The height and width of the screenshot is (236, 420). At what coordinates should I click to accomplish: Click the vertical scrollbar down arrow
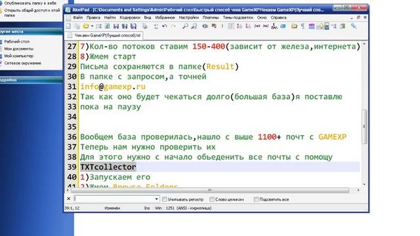pyautogui.click(x=364, y=184)
